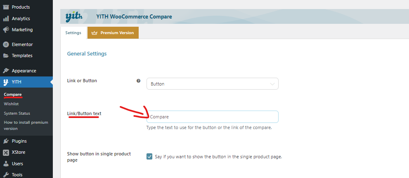Image resolution: width=409 pixels, height=178 pixels.
Task: Focus the Link/Button text input containing Compare
Action: click(212, 117)
